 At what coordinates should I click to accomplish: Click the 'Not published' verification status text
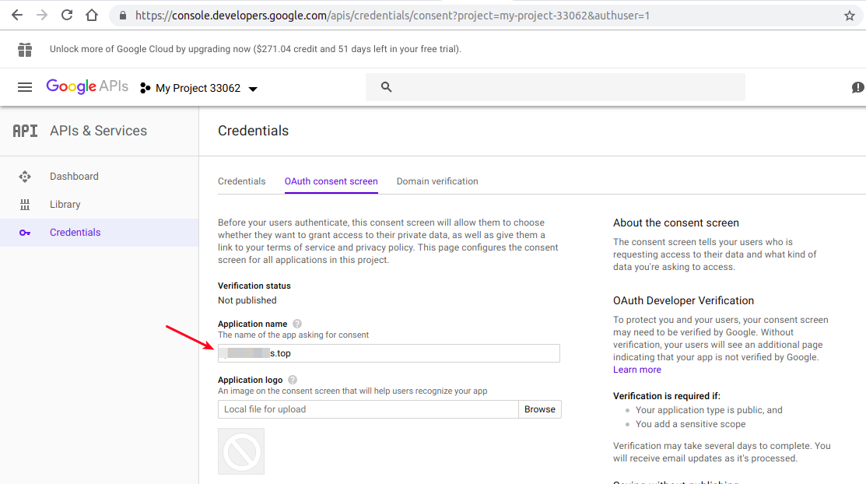(x=247, y=300)
